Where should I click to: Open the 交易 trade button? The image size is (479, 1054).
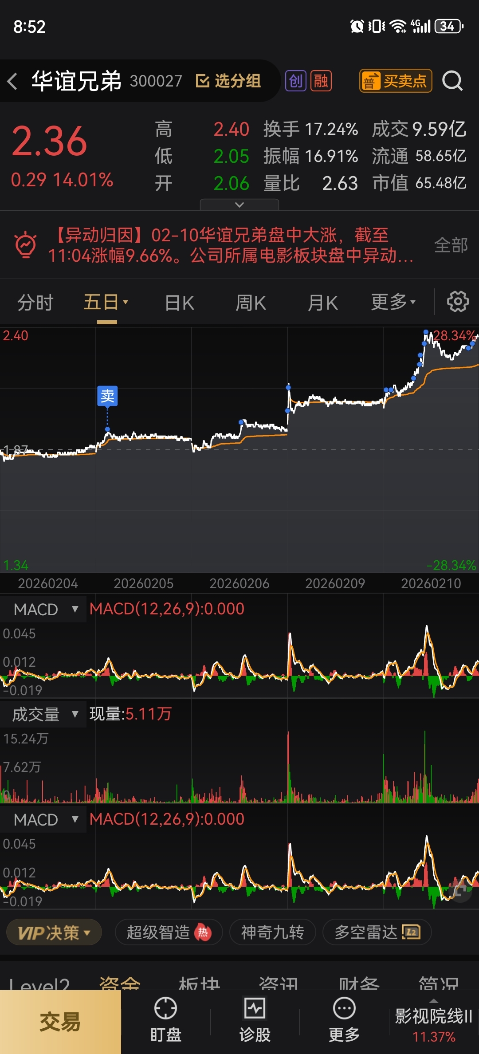[x=60, y=1022]
